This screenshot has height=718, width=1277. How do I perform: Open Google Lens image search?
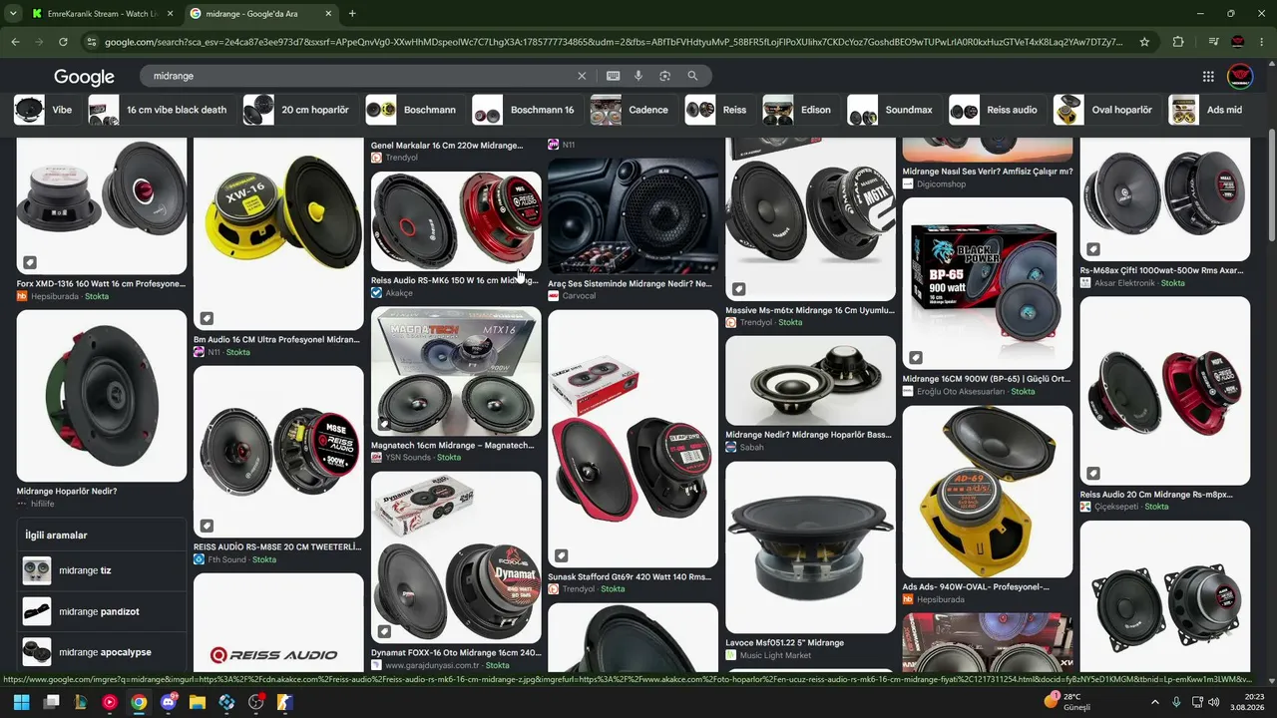(664, 76)
